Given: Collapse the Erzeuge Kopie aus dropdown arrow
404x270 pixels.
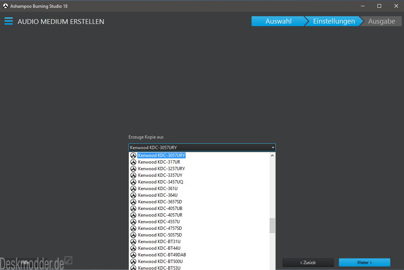Looking at the screenshot, I should click(273, 148).
